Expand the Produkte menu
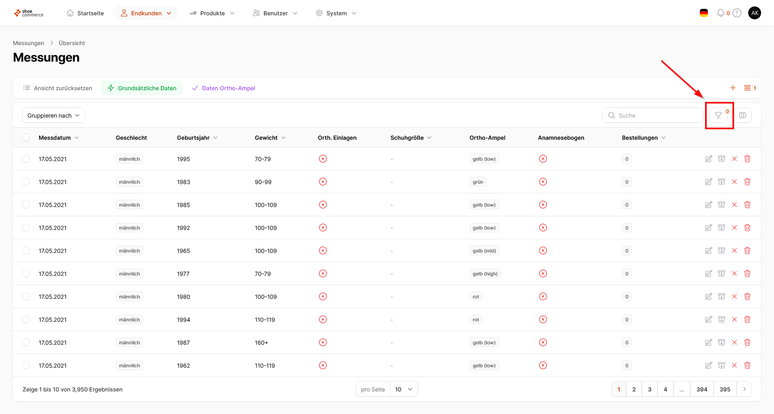 pyautogui.click(x=212, y=13)
